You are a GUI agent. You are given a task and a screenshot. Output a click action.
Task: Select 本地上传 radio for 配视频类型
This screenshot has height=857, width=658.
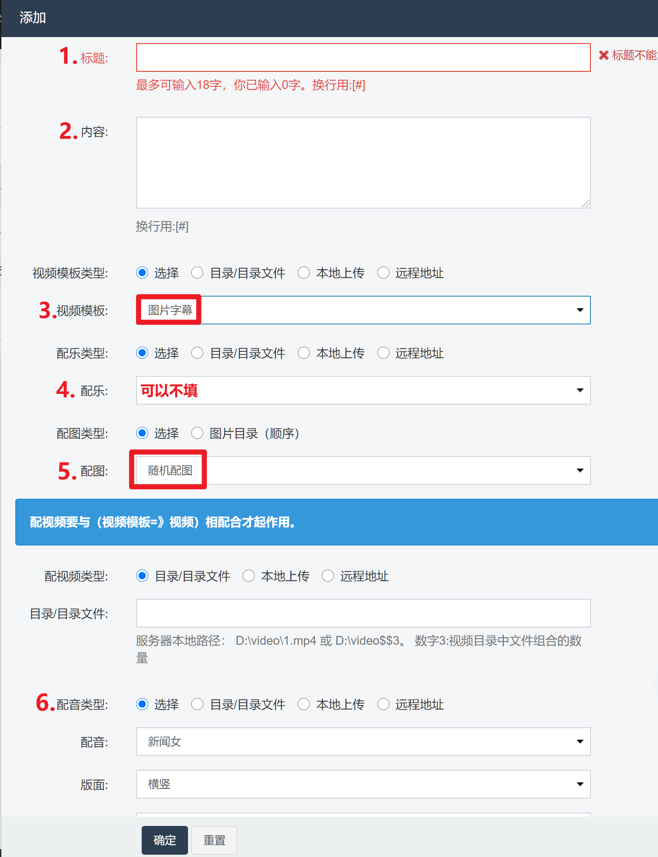point(249,576)
